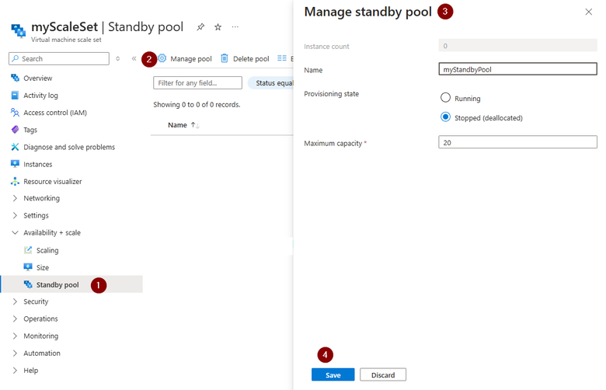Click the Status equals filter pill
This screenshot has width=606, height=390.
271,83
